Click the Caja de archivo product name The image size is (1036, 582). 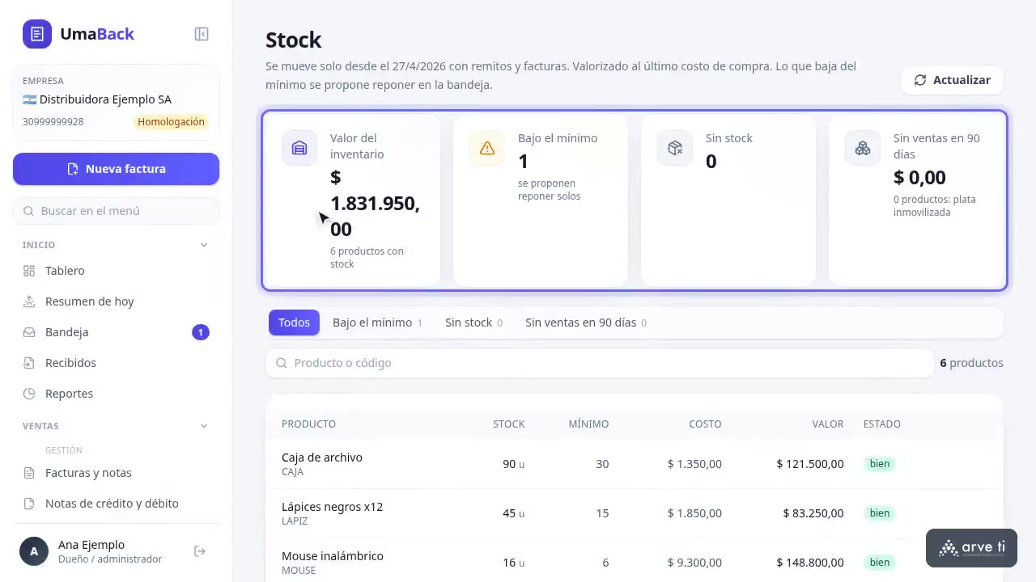[322, 458]
